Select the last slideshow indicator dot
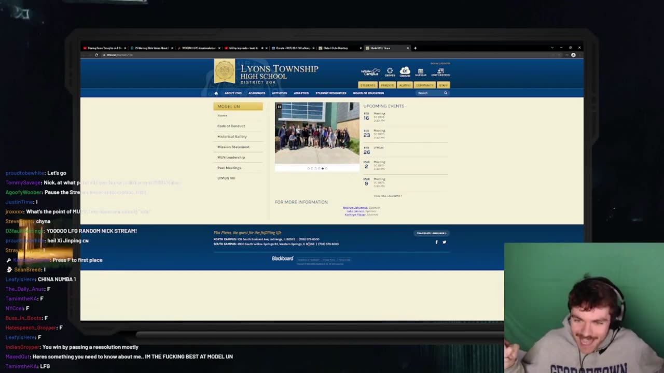664x373 pixels. [326, 168]
